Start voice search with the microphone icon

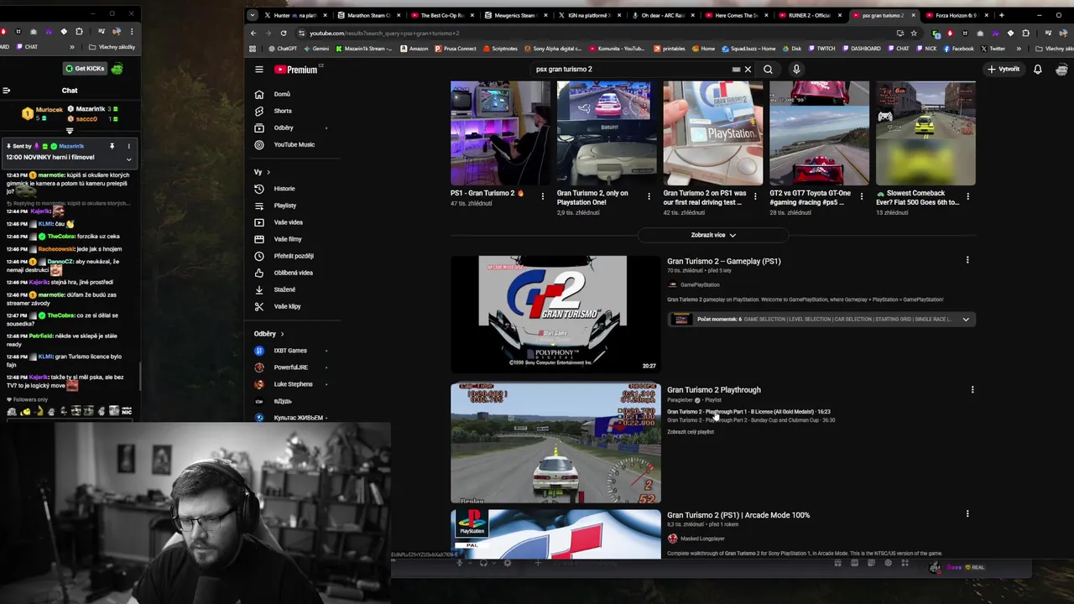coord(796,70)
